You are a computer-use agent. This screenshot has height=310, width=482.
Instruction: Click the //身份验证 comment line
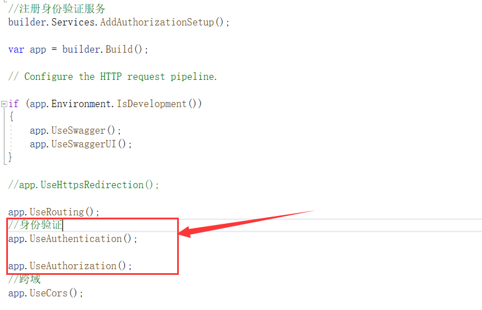click(35, 225)
